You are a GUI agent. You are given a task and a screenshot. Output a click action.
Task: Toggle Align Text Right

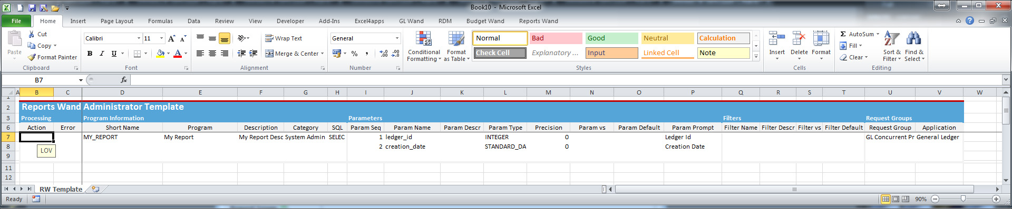coord(225,54)
